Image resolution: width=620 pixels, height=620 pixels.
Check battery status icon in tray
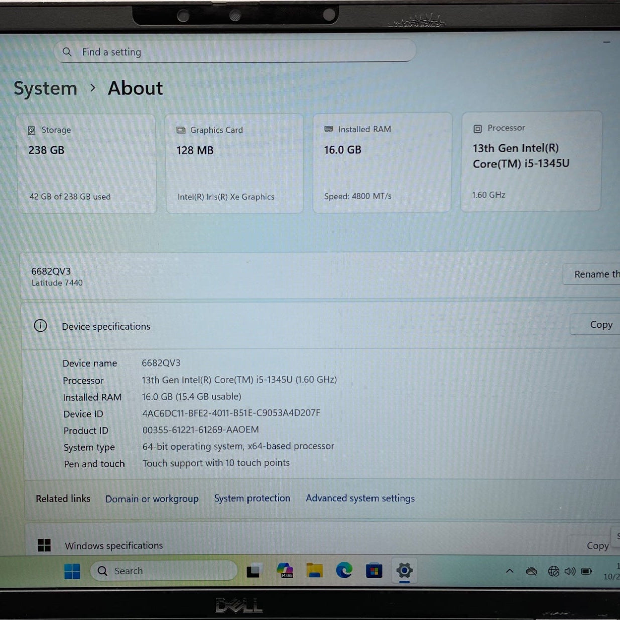[x=586, y=571]
